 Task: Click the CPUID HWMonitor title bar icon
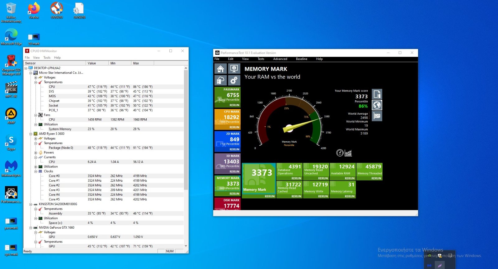tap(27, 51)
